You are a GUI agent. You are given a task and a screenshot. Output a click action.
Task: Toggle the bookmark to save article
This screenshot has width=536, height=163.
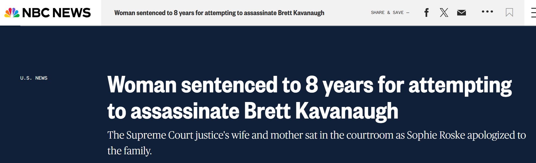509,12
